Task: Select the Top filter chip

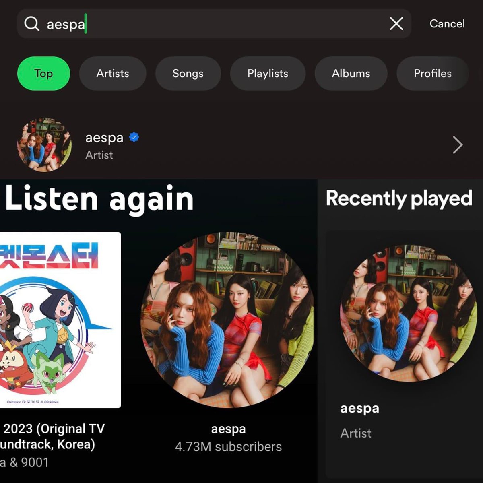Action: [x=43, y=73]
